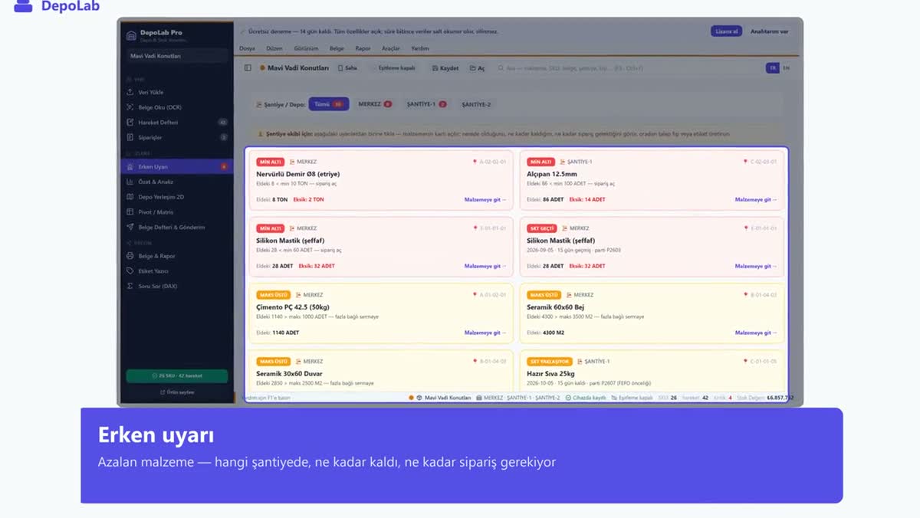This screenshot has width=920, height=518.
Task: Click the location pin on Nervürlü Demir card
Action: pos(475,162)
